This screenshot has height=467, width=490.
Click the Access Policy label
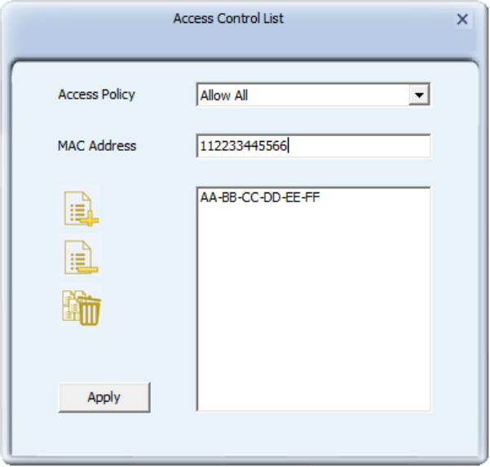pos(96,95)
